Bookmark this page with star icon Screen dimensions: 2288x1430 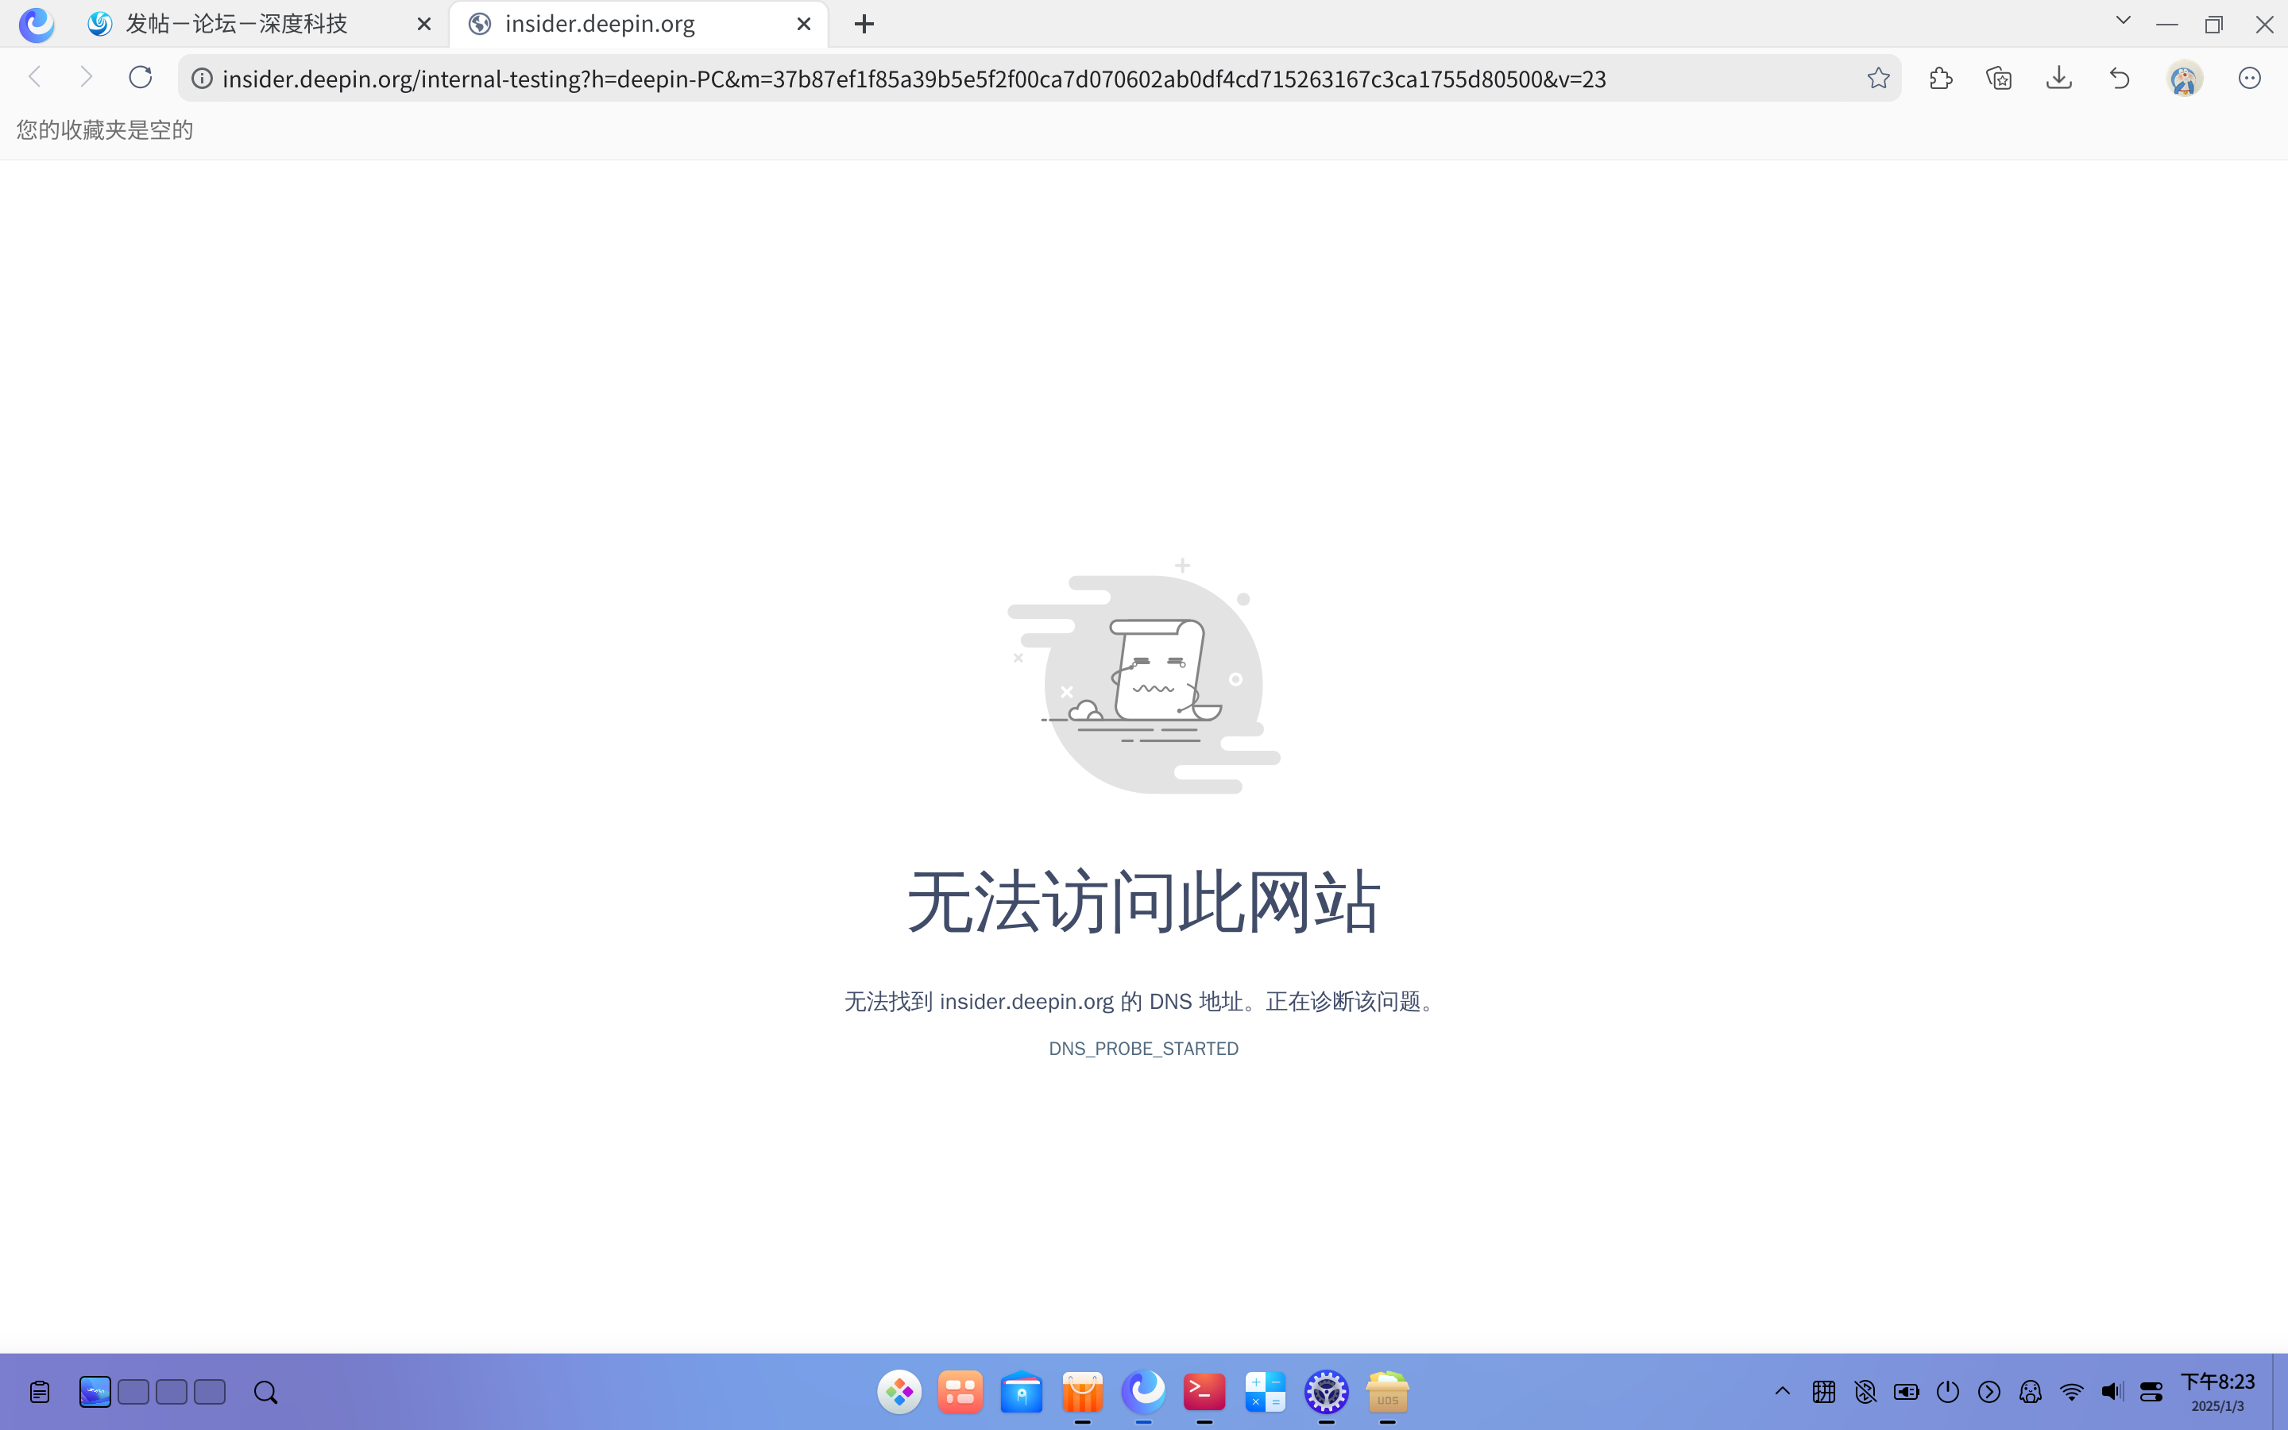(1879, 79)
